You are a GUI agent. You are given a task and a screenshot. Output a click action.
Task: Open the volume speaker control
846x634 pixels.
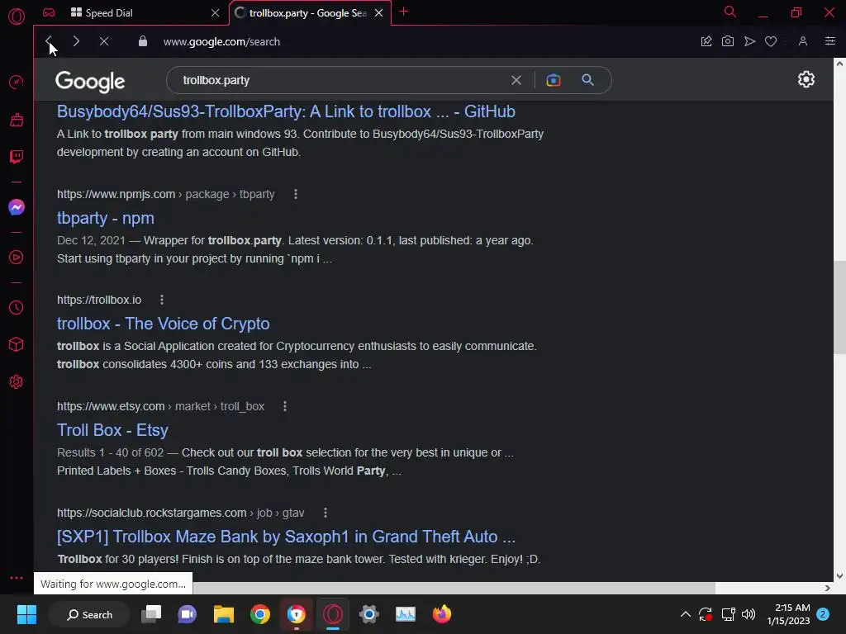[749, 614]
